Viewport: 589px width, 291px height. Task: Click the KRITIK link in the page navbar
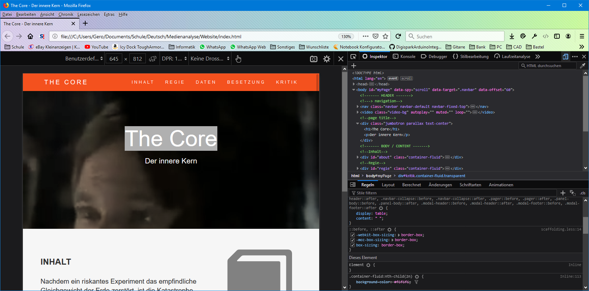click(x=286, y=82)
